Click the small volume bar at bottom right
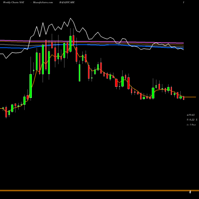199x199 pixels. click(190, 192)
